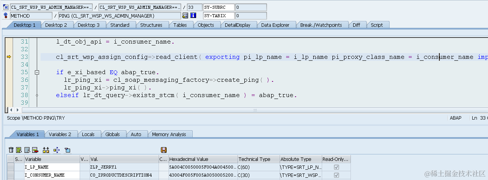Screen dimensions: 488x180
Task: Click the yellow blocks icon in the variables toolbar
Action: (x=46, y=150)
